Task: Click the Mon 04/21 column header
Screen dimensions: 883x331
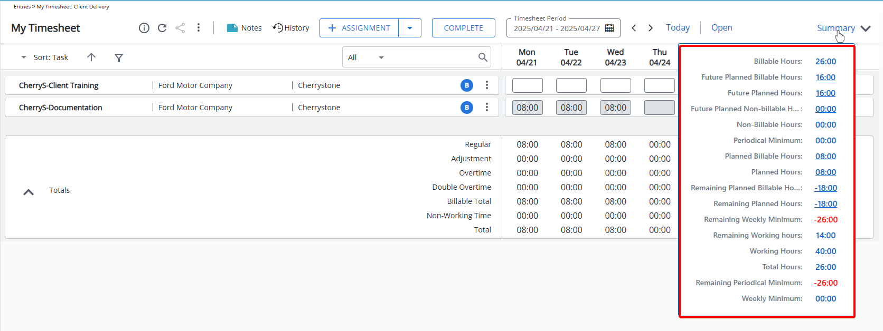Action: click(527, 57)
